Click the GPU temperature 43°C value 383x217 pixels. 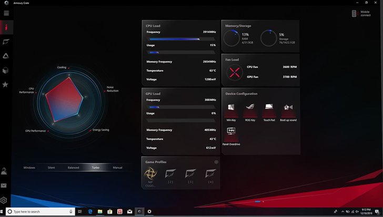[x=213, y=139]
